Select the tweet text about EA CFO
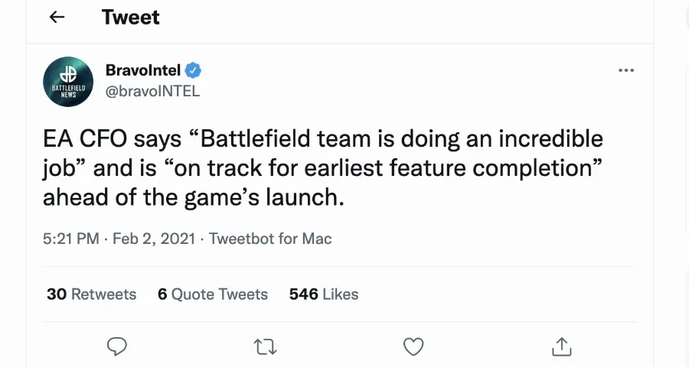 pos(323,167)
